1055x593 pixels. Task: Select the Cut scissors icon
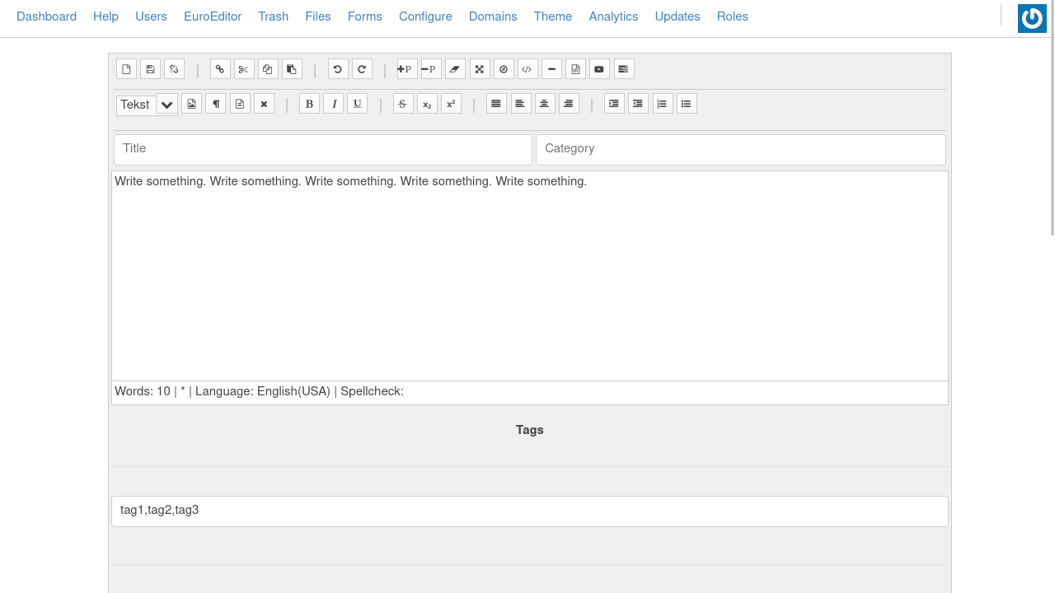243,68
